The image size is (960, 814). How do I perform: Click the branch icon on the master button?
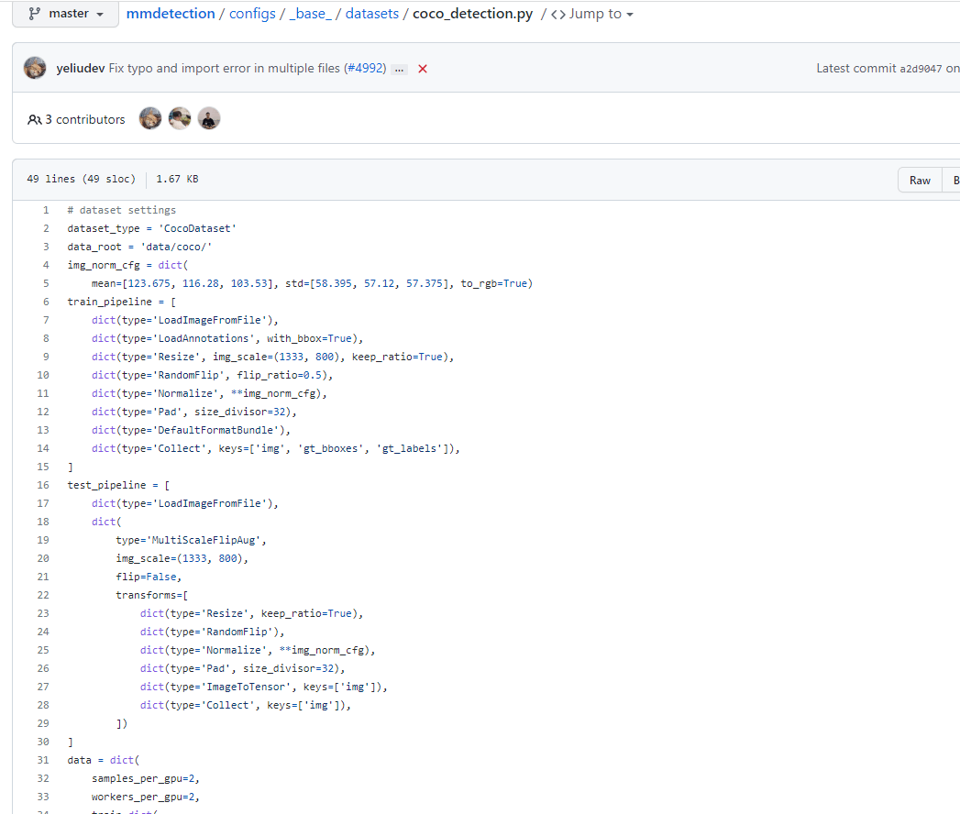pos(35,14)
